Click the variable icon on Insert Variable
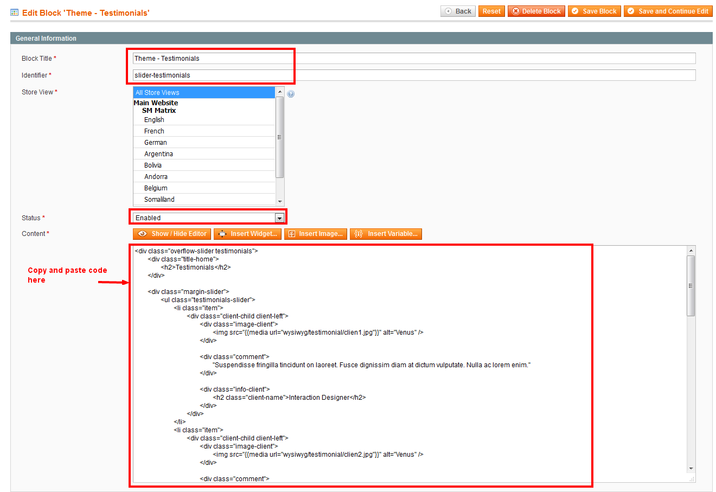Image resolution: width=716 pixels, height=492 pixels. 359,234
